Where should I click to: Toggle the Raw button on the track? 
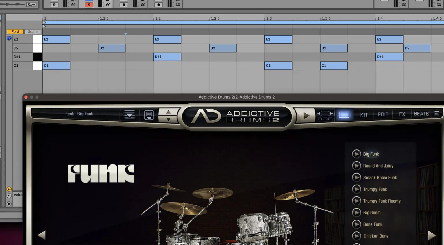tap(31, 4)
